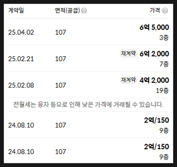This screenshot has width=177, height=167.
Task: Select the 면적(공급) column header
Action: [67, 10]
